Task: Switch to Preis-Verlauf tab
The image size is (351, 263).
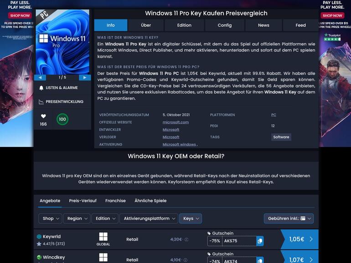Action: point(83,201)
